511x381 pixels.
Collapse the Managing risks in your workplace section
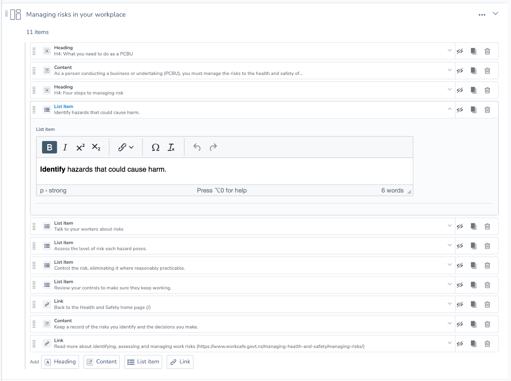point(495,14)
